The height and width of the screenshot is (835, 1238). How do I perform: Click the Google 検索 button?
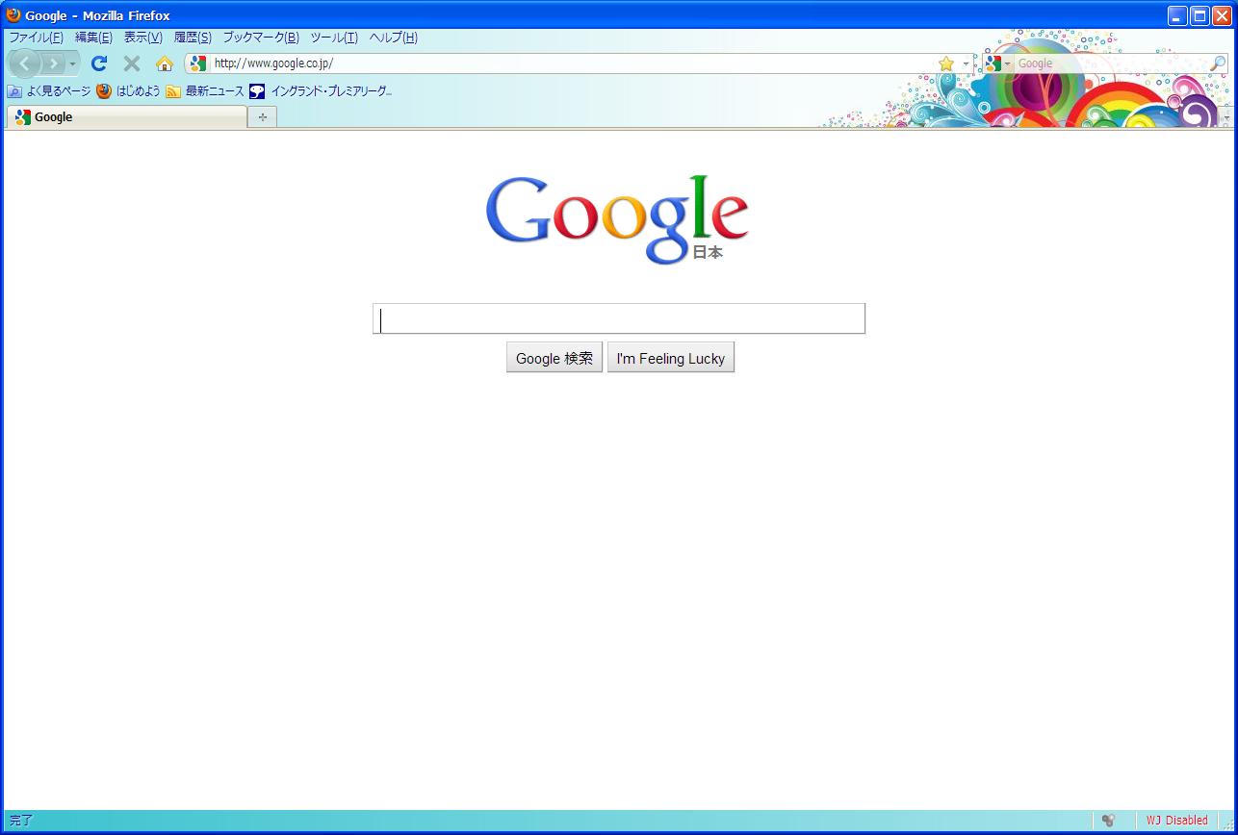click(555, 358)
